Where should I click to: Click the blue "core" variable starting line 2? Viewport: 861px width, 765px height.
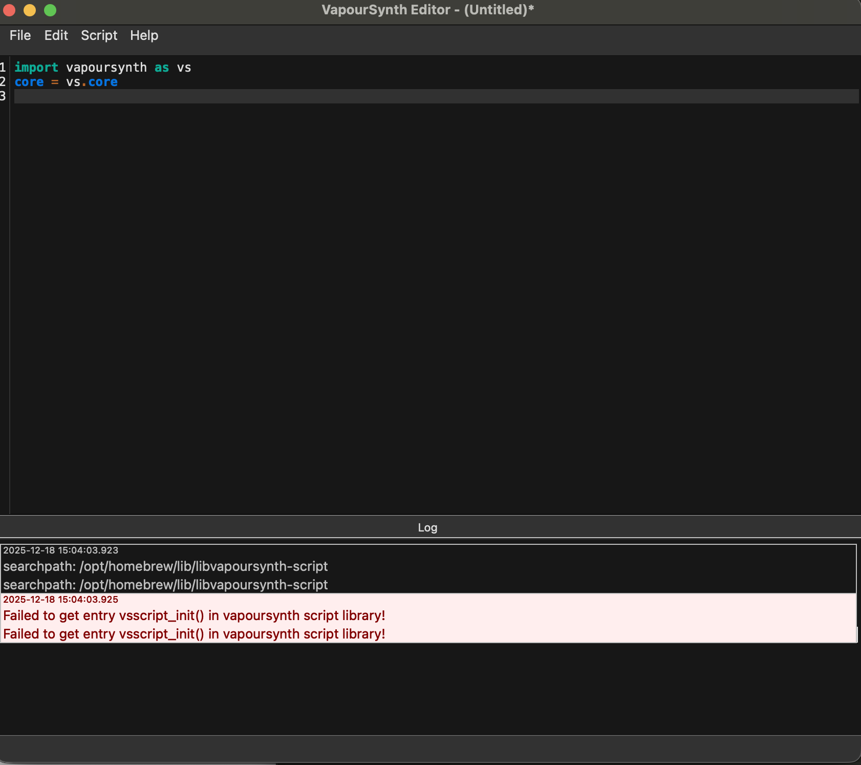(x=29, y=82)
